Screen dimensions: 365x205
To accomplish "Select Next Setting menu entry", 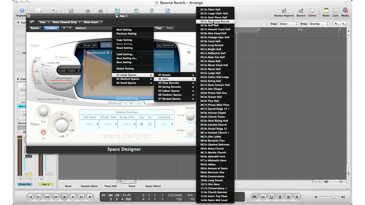I will (133, 30).
